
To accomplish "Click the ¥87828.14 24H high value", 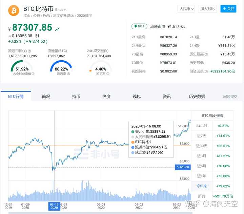I will 168,37.
